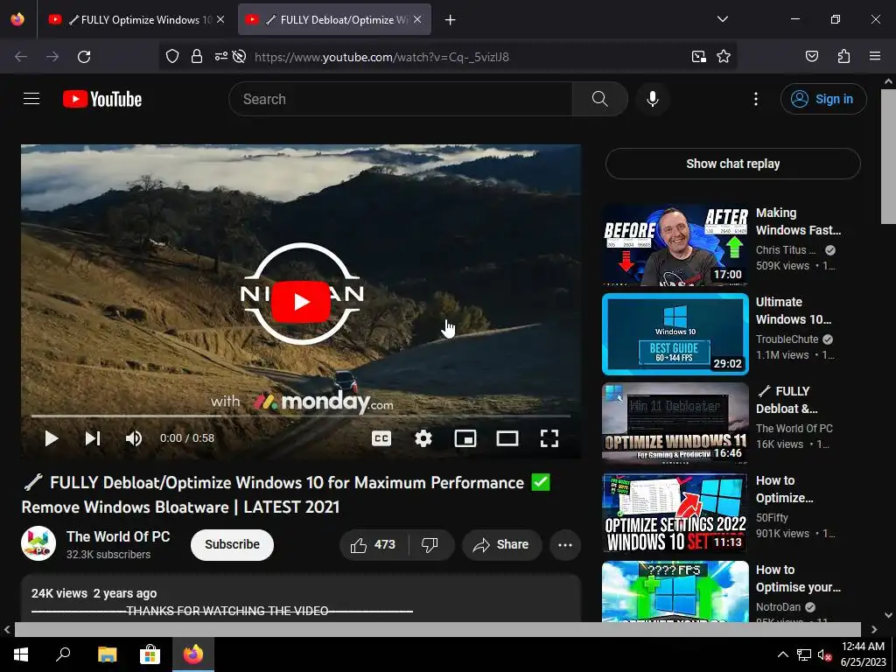
Task: Close the FULLY Debloat/Optimize tab
Action: (x=417, y=19)
